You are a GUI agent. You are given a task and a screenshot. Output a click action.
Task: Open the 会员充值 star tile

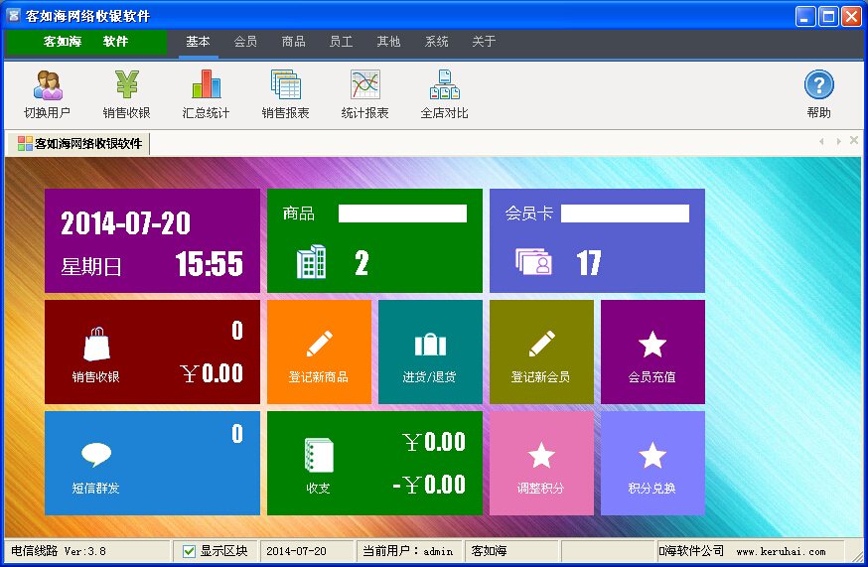coord(652,353)
